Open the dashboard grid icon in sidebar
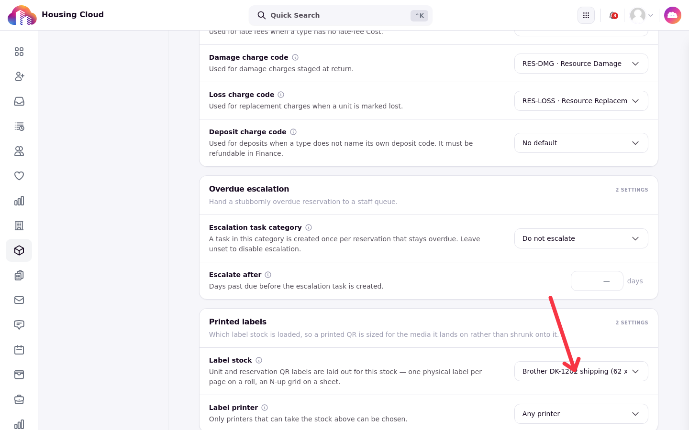Viewport: 689px width, 430px height. point(19,52)
